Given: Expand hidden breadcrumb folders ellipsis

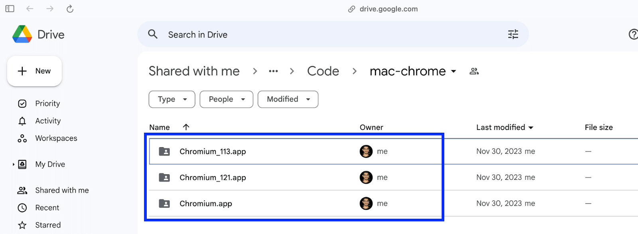Looking at the screenshot, I should pos(273,71).
